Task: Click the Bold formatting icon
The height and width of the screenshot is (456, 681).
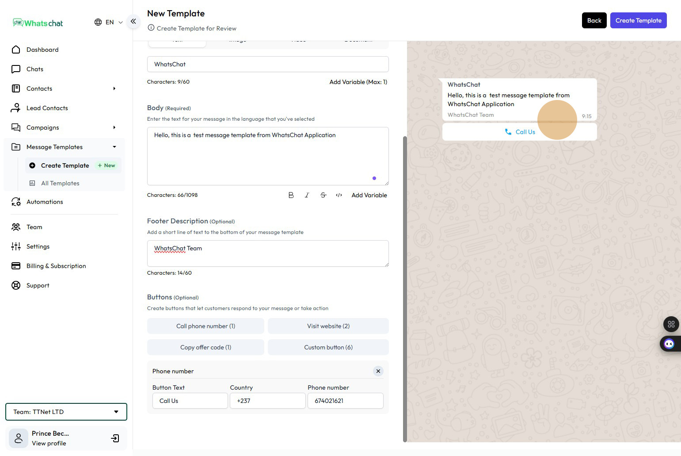Action: coord(291,195)
